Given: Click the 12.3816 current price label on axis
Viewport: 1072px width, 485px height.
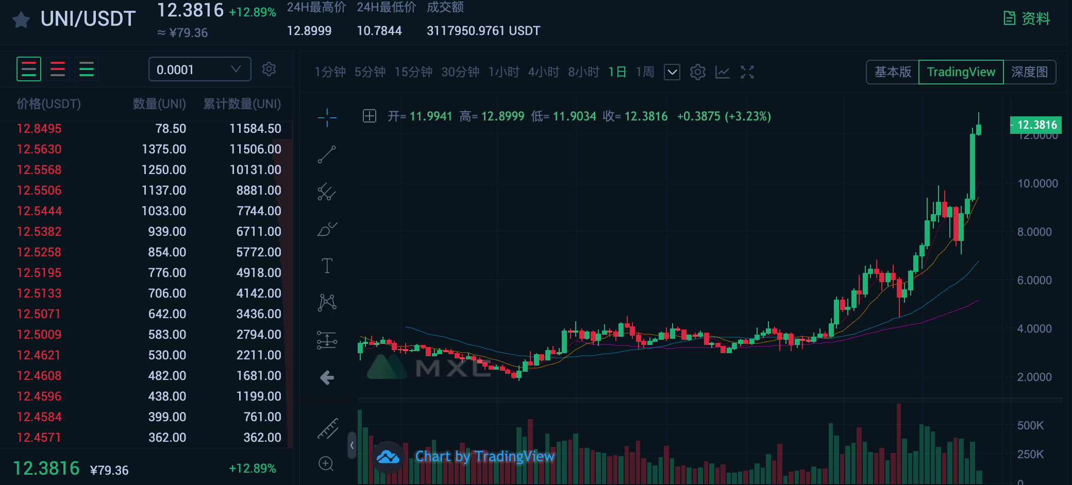Looking at the screenshot, I should [x=1035, y=125].
